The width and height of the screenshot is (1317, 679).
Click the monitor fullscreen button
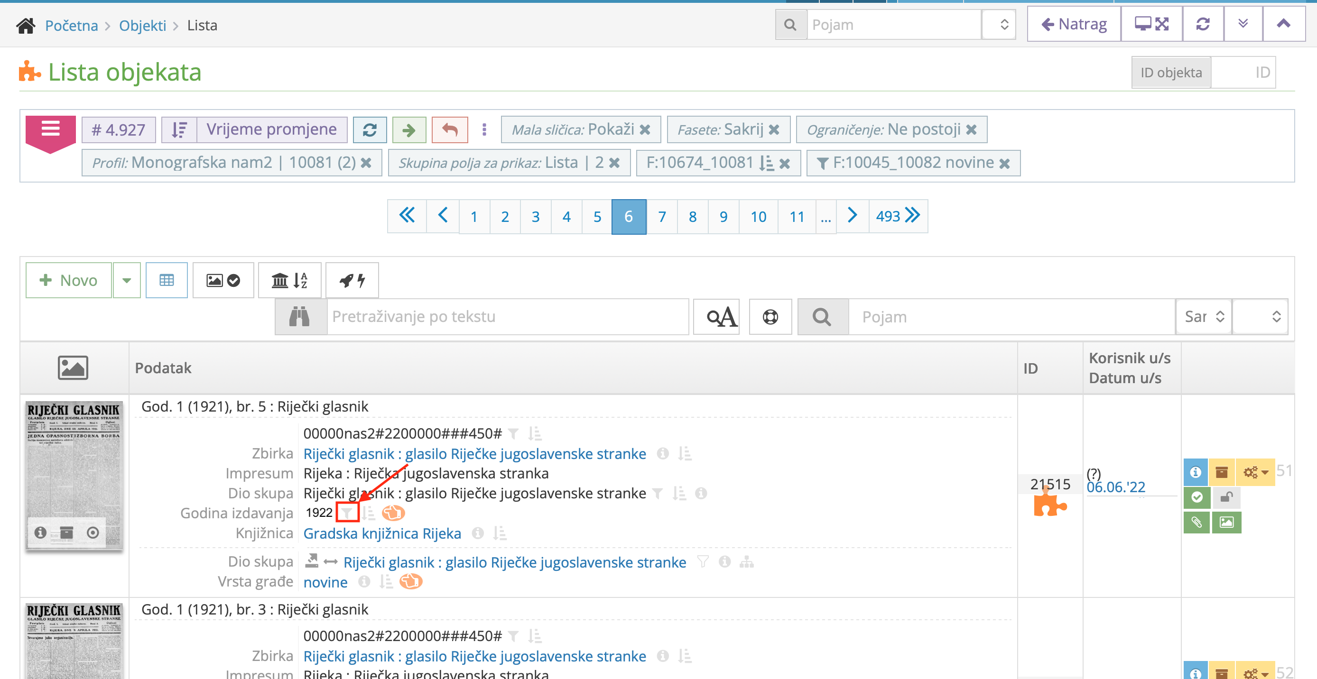pos(1151,24)
